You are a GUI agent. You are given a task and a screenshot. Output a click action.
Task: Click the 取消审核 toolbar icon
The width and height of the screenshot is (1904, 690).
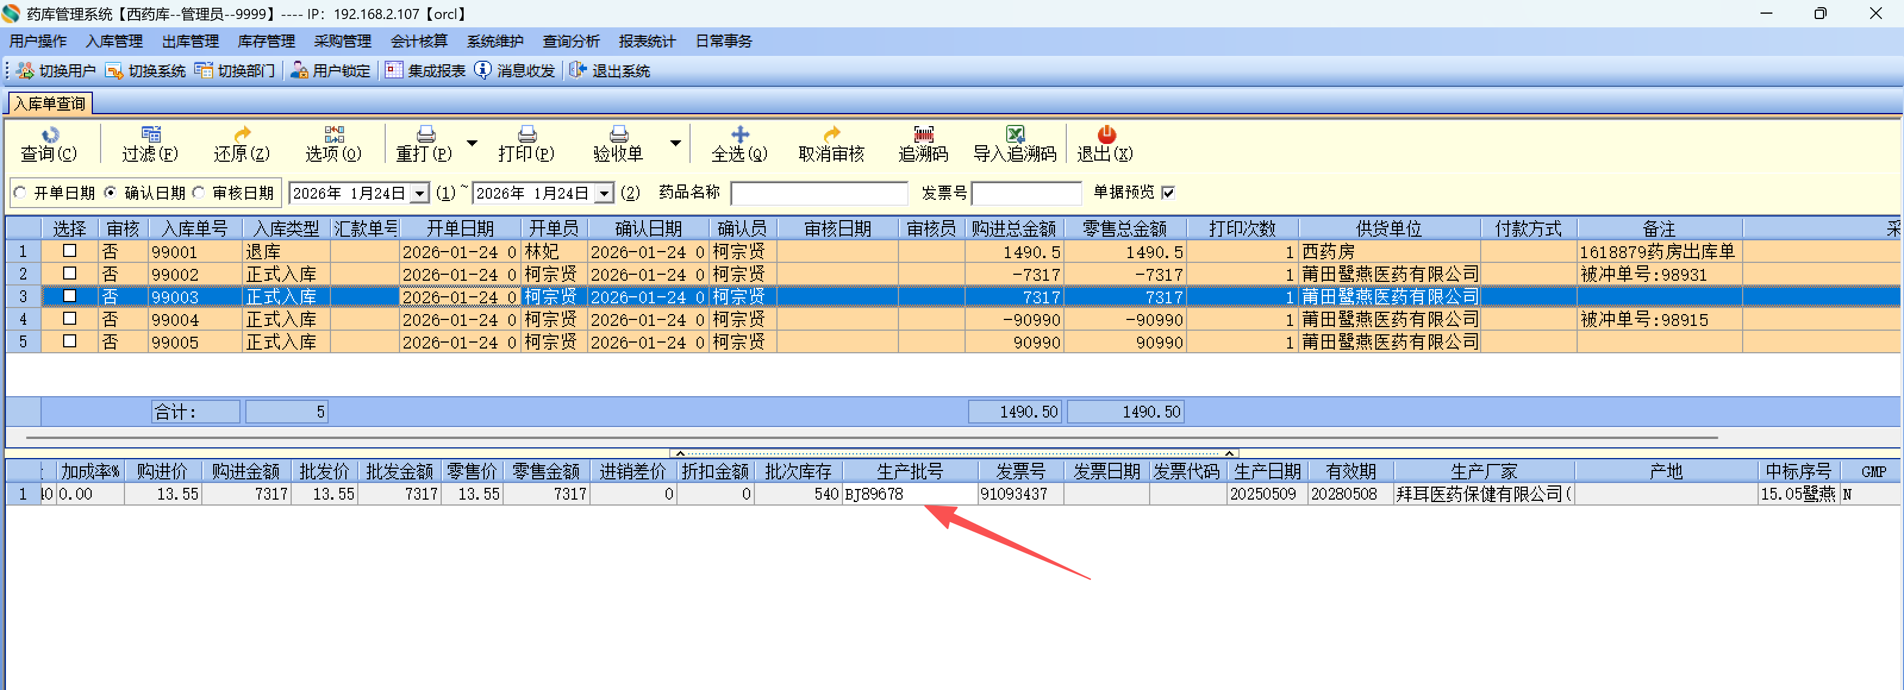832,134
